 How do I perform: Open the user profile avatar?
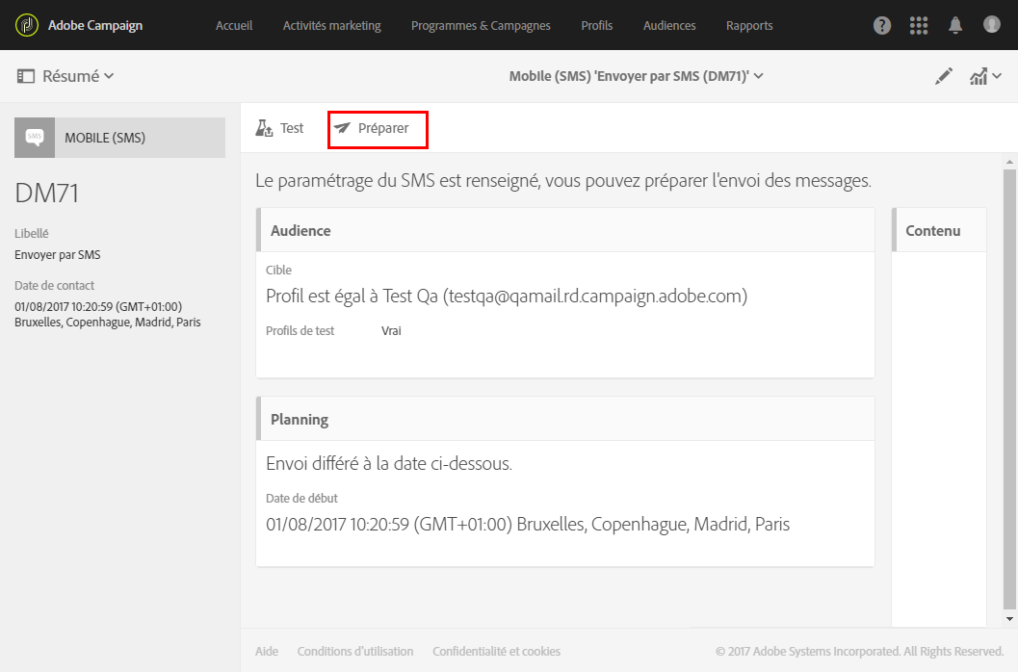992,25
